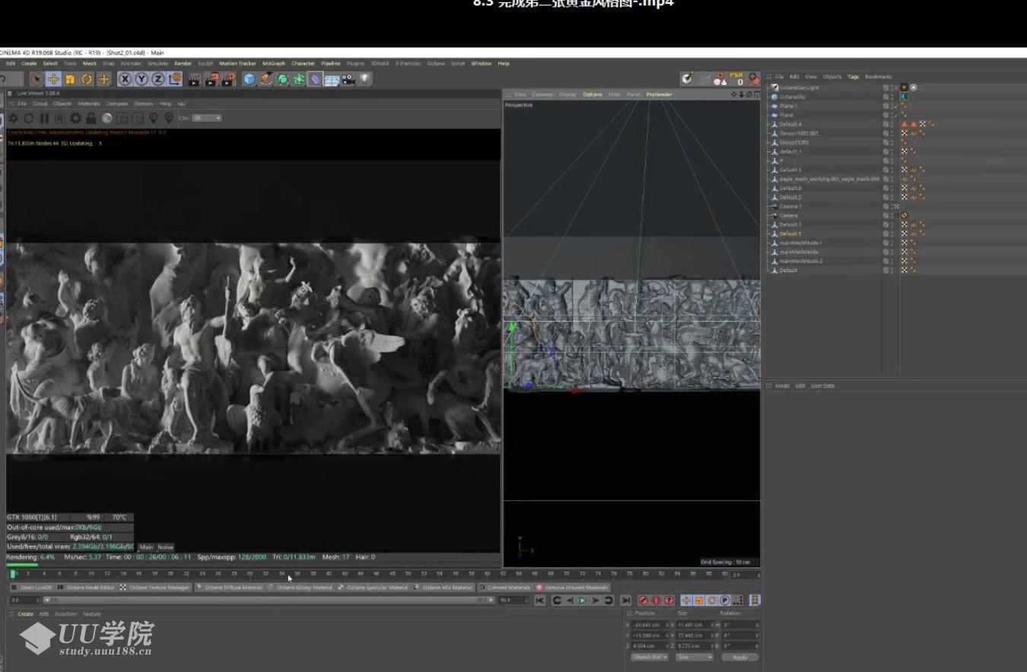Open the MoGraph main menu
This screenshot has height=672, width=1027.
(274, 64)
